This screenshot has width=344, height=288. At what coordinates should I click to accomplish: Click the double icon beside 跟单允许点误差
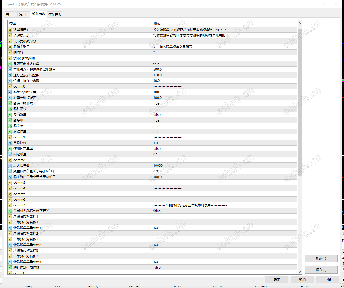pos(10,98)
